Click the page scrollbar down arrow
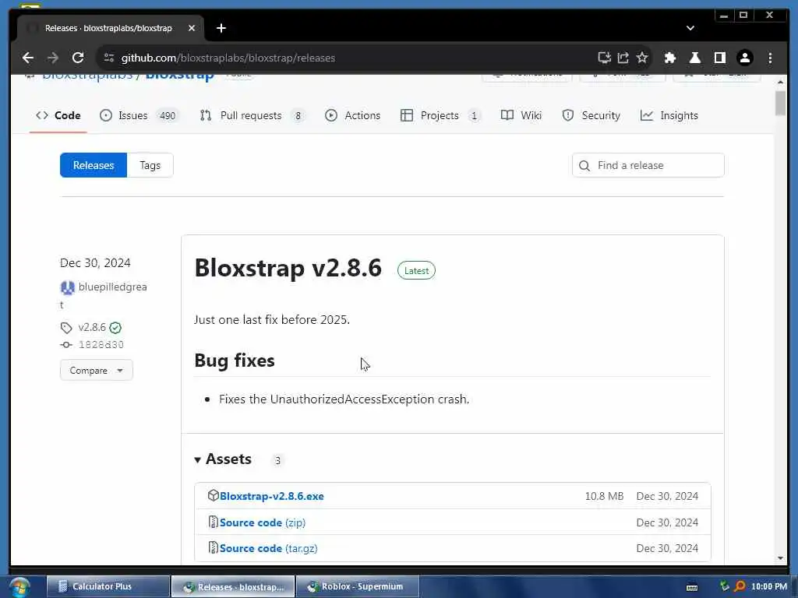This screenshot has width=798, height=598. click(x=781, y=558)
